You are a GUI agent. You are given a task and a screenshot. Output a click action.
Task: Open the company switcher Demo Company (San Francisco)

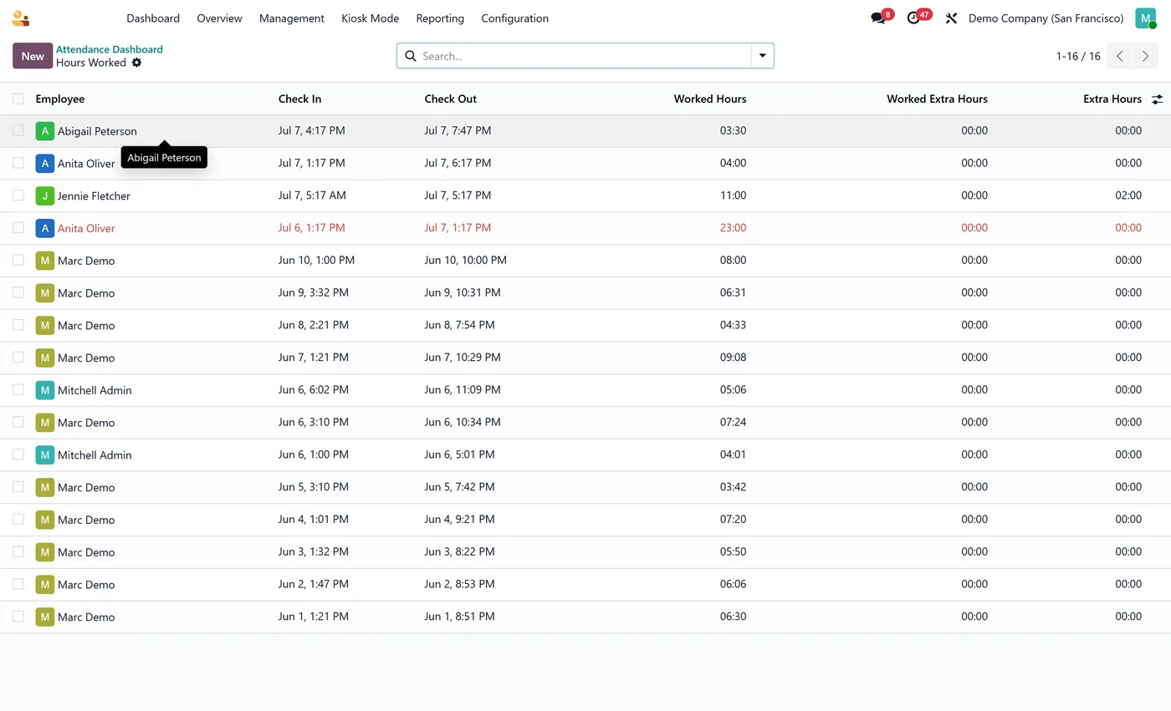(1046, 18)
